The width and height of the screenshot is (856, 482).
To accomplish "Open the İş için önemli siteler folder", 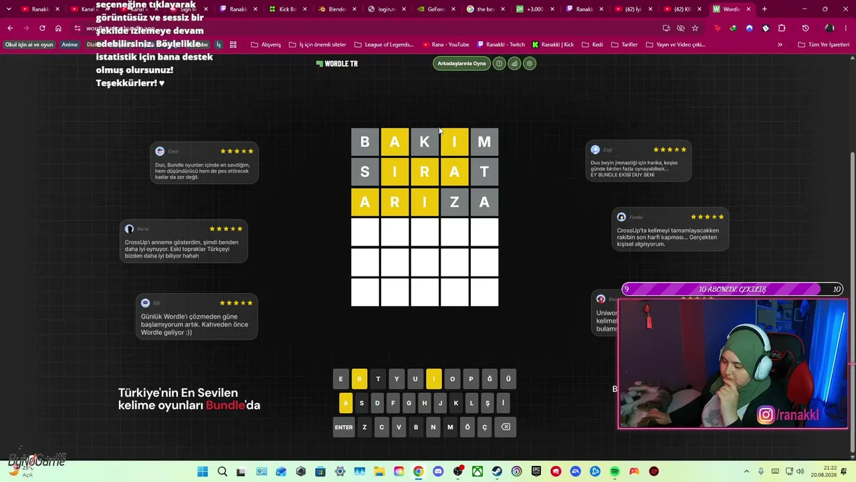I will pyautogui.click(x=318, y=45).
